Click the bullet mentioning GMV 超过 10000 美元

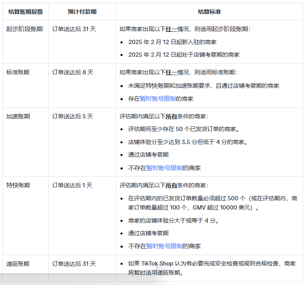(x=212, y=203)
